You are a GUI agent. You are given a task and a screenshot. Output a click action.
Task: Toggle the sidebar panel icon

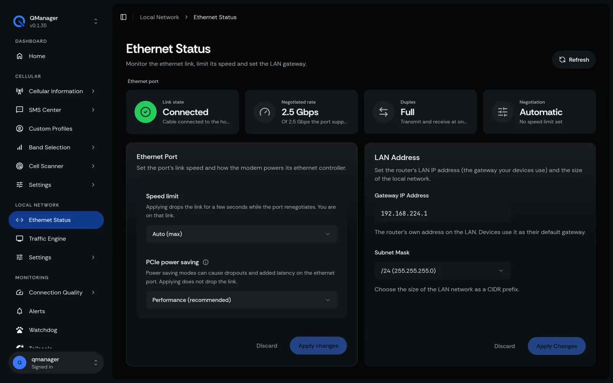pyautogui.click(x=123, y=17)
